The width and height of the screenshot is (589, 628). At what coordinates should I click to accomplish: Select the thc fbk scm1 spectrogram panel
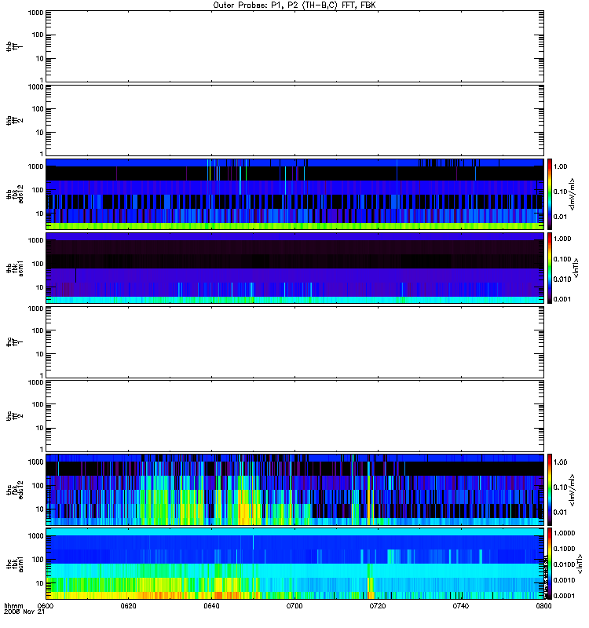click(294, 563)
